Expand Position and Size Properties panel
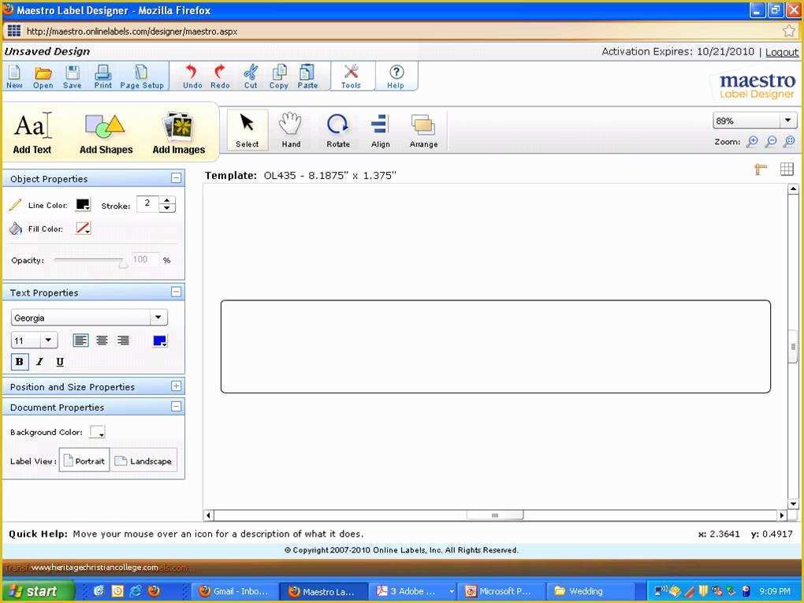The image size is (804, 603). [176, 386]
